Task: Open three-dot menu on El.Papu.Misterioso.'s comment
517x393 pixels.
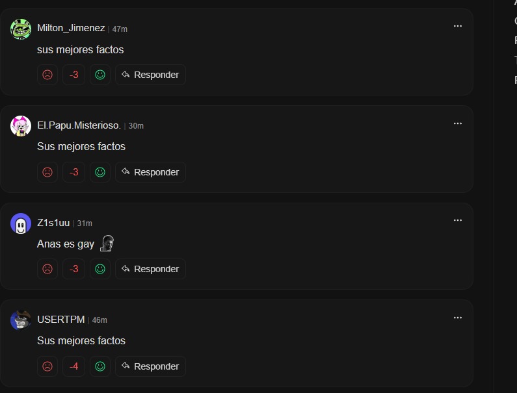Action: (x=458, y=123)
